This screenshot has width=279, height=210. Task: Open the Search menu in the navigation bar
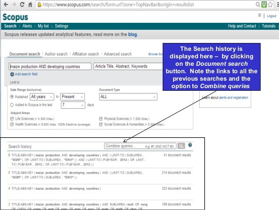click(10, 26)
